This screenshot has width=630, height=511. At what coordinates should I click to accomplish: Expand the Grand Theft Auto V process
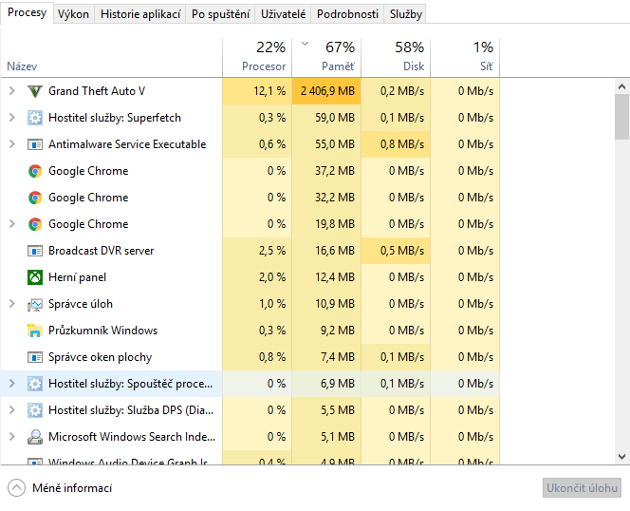coord(12,91)
